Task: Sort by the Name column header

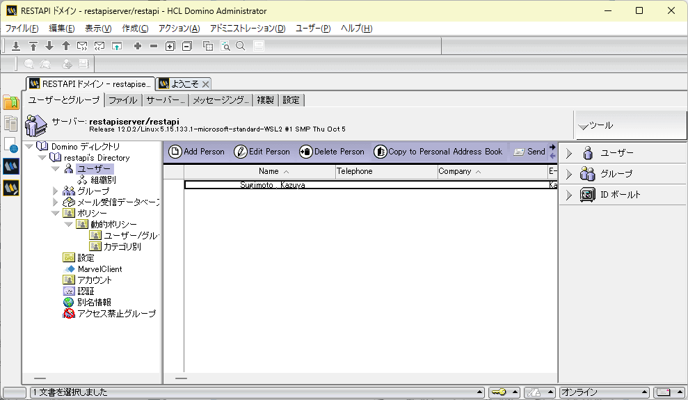Action: tap(260, 172)
